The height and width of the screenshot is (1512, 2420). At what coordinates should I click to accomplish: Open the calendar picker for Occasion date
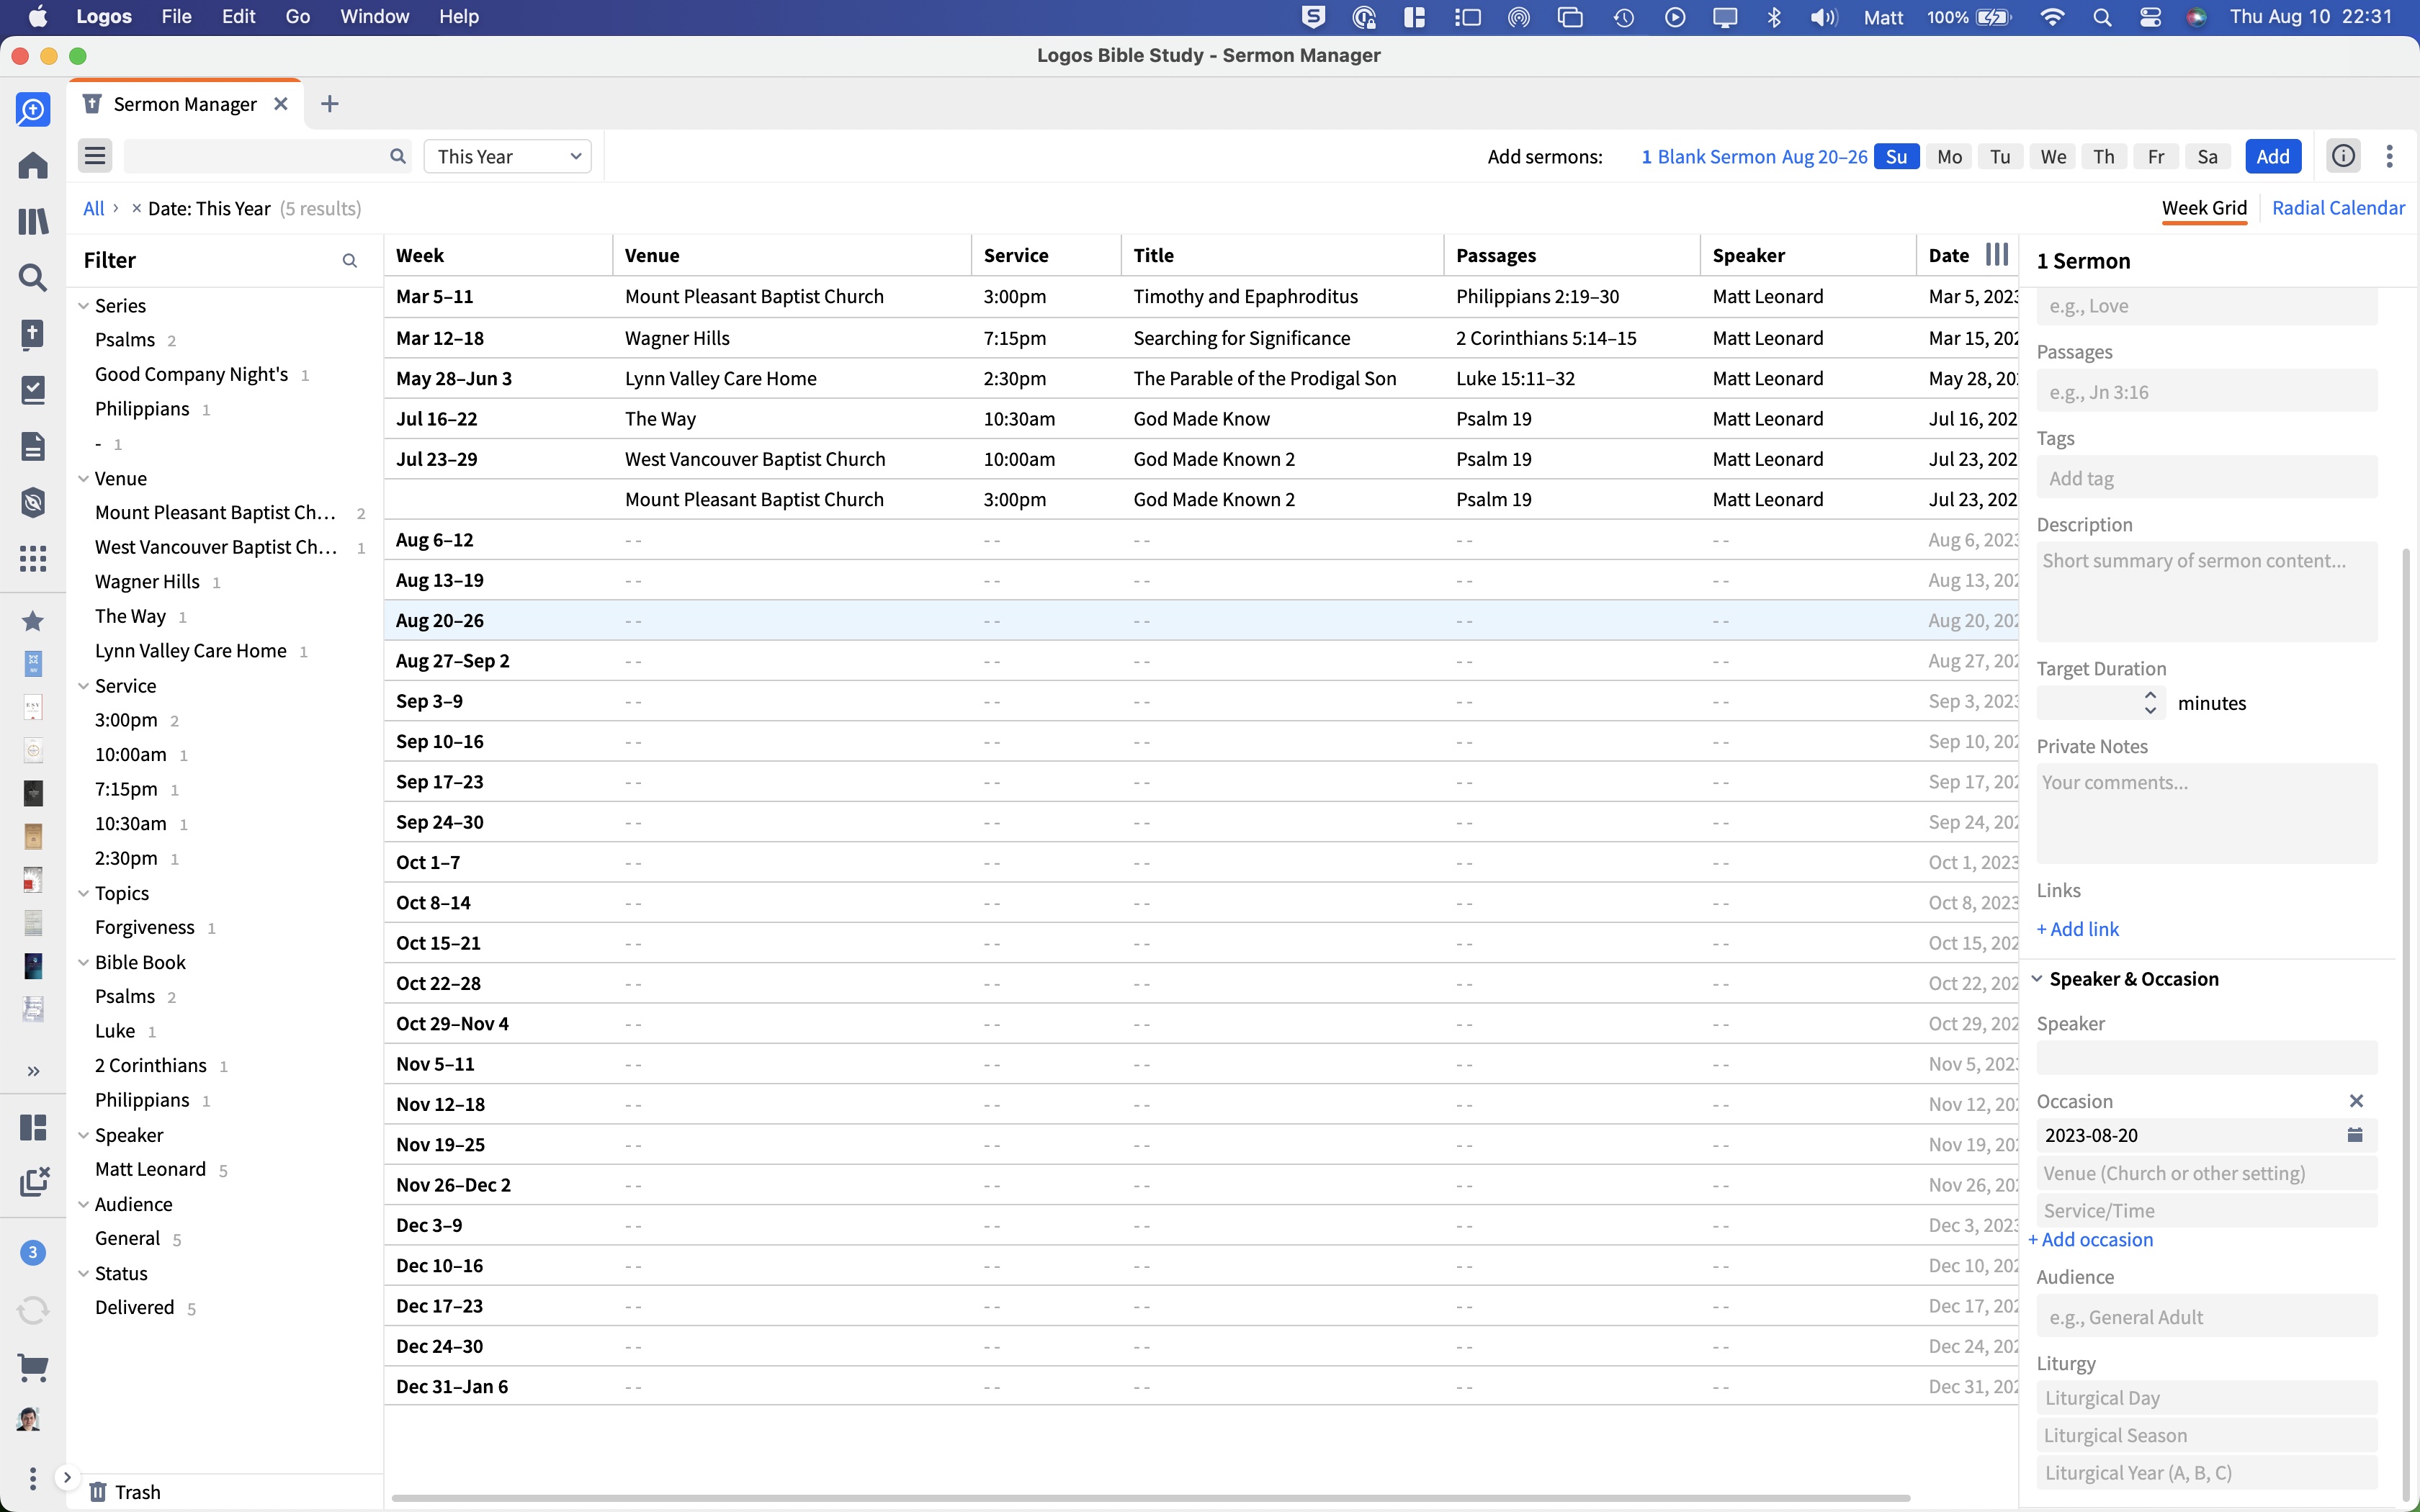pyautogui.click(x=2355, y=1135)
